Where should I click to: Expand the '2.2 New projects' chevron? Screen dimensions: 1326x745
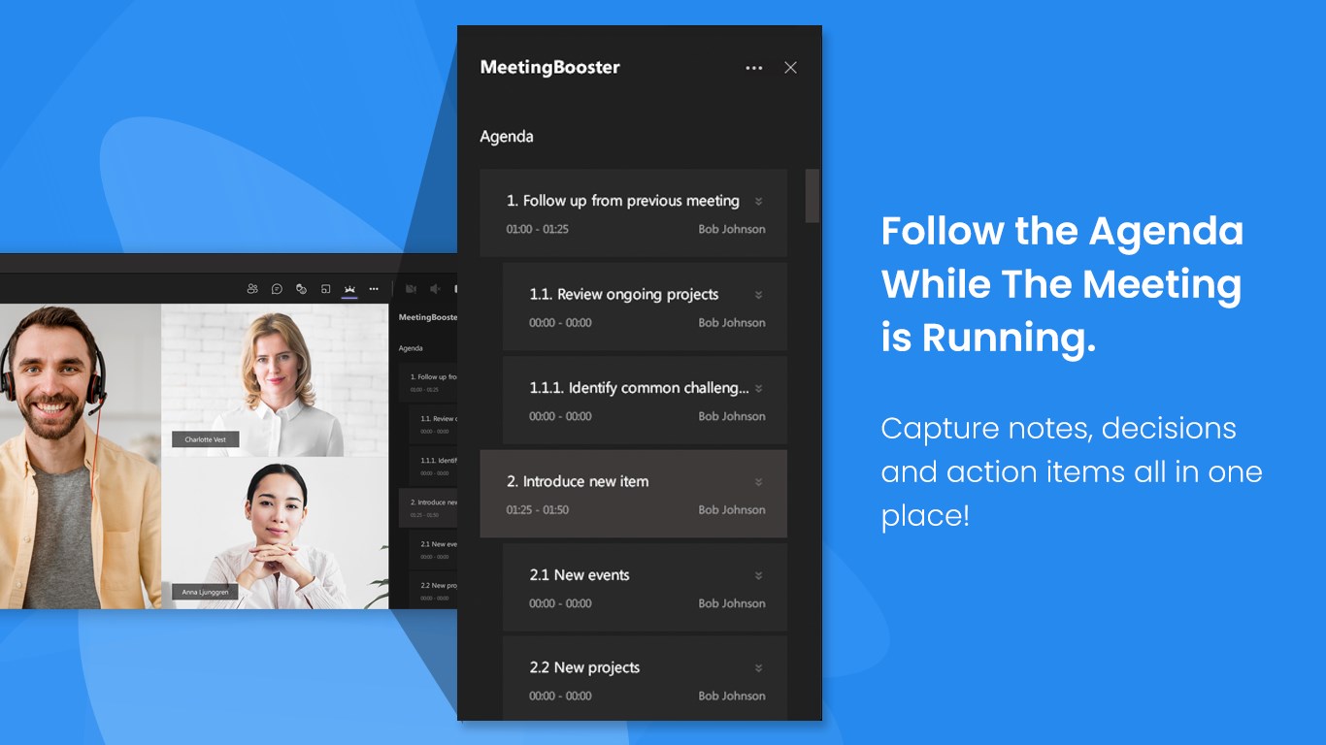tap(758, 668)
